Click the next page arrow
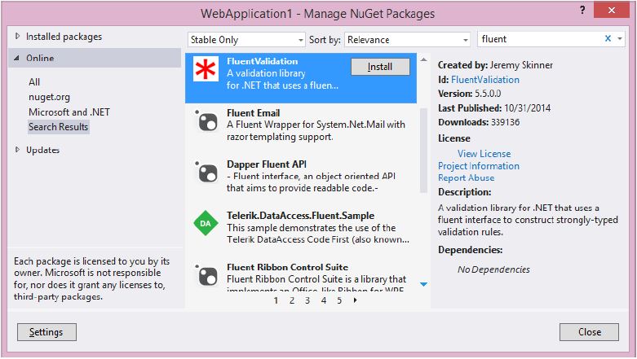The image size is (637, 359). (x=355, y=300)
